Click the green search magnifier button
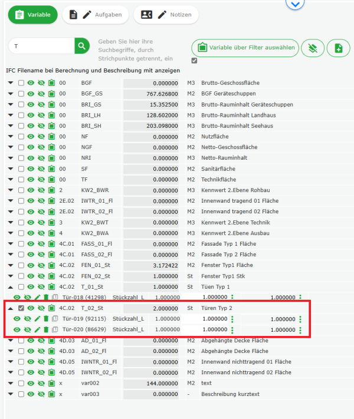 pyautogui.click(x=82, y=46)
